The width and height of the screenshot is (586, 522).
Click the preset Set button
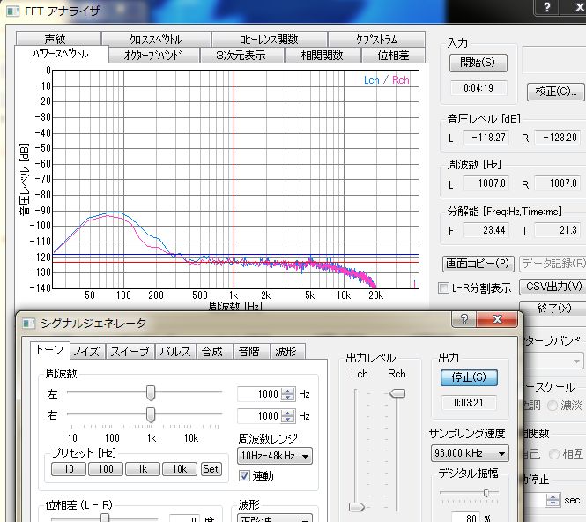coord(211,469)
